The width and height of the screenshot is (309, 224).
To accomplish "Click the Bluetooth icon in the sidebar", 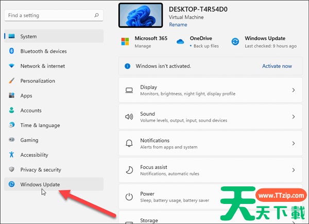I will coord(11,51).
